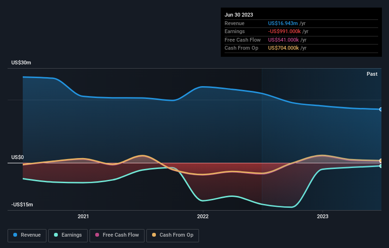Screen dimensions: 389x248
Task: Click the US$704.000k cash from op value
Action: pos(283,48)
